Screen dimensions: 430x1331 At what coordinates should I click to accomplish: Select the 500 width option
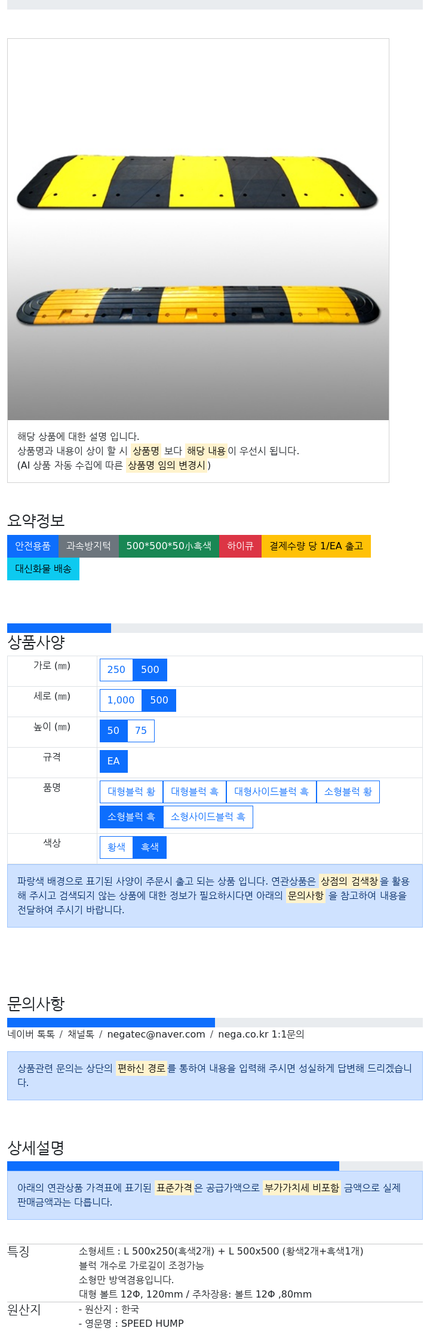click(x=150, y=670)
